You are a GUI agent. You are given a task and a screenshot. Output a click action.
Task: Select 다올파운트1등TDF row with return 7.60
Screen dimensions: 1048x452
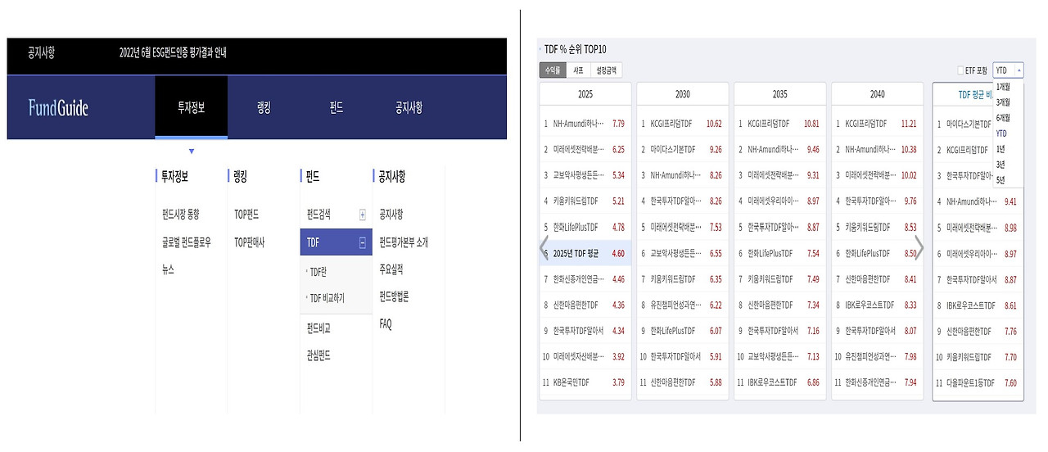(x=978, y=382)
